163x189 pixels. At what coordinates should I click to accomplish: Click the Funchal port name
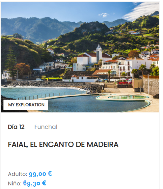(46, 127)
